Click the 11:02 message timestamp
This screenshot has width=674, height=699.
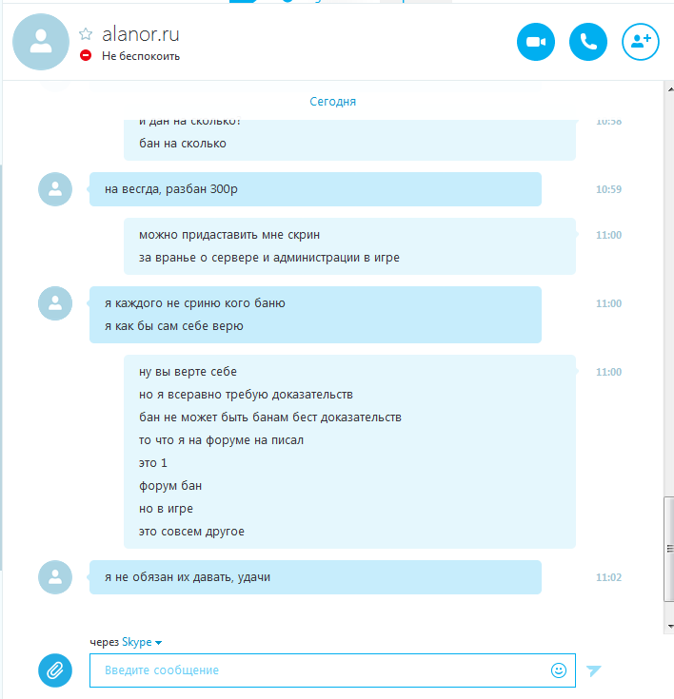click(x=609, y=577)
